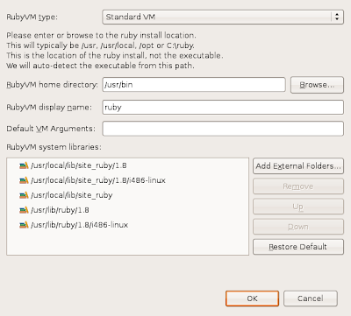Select /usr/local/lib/site_ruby/1.8 library entry
The height and width of the screenshot is (316, 351).
point(79,165)
